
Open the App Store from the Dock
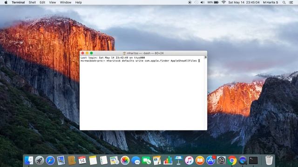coord(210,161)
